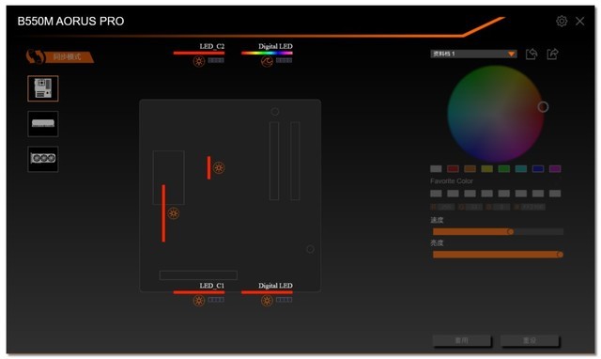This screenshot has width=601, height=359.
Task: Click the Favorite Color label
Action: click(452, 180)
